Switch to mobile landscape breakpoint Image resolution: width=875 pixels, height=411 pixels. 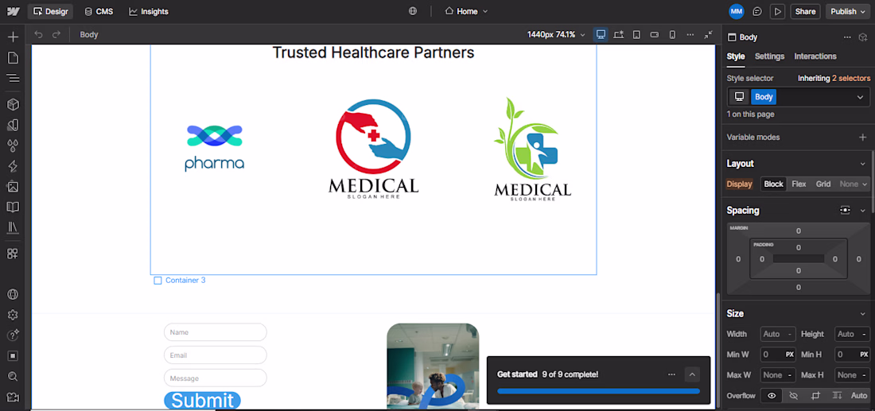pyautogui.click(x=655, y=34)
